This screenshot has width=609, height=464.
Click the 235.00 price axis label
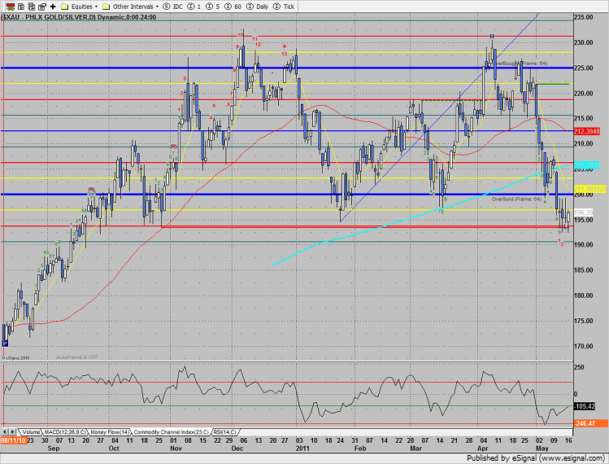[x=584, y=17]
